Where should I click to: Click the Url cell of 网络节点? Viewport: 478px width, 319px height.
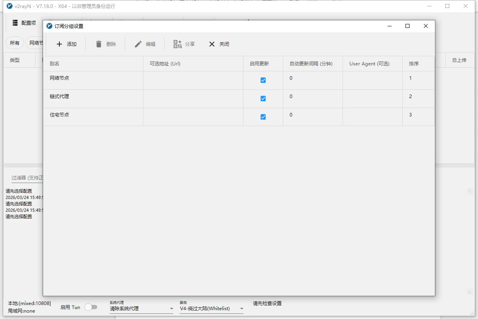193,80
